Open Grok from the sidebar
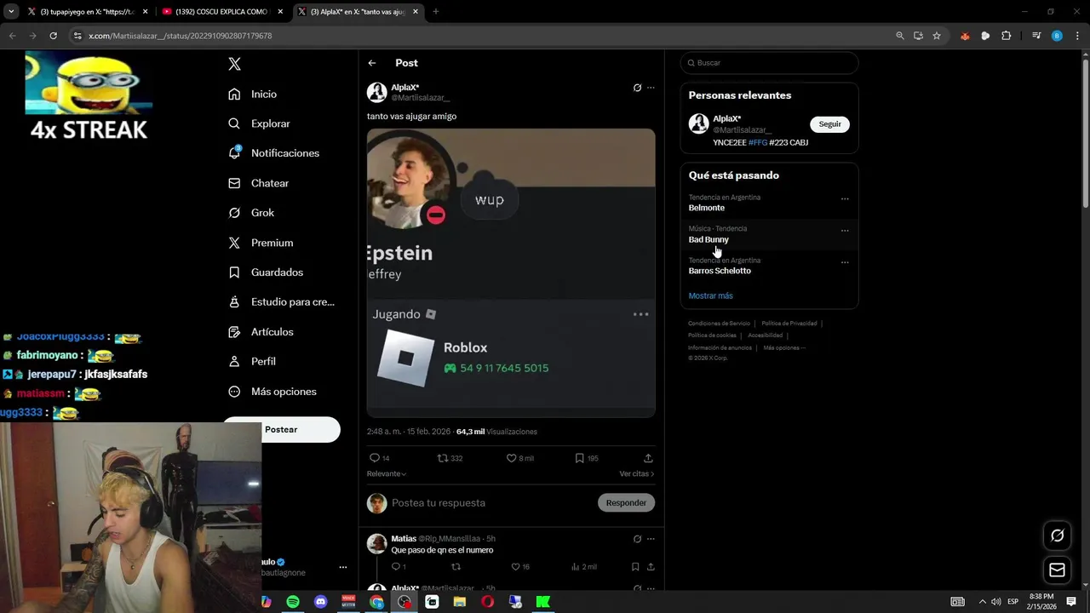 click(251, 213)
